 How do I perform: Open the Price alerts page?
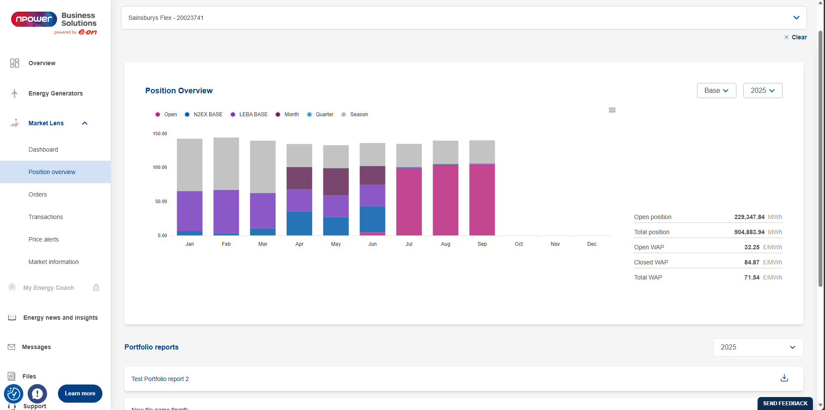point(44,239)
